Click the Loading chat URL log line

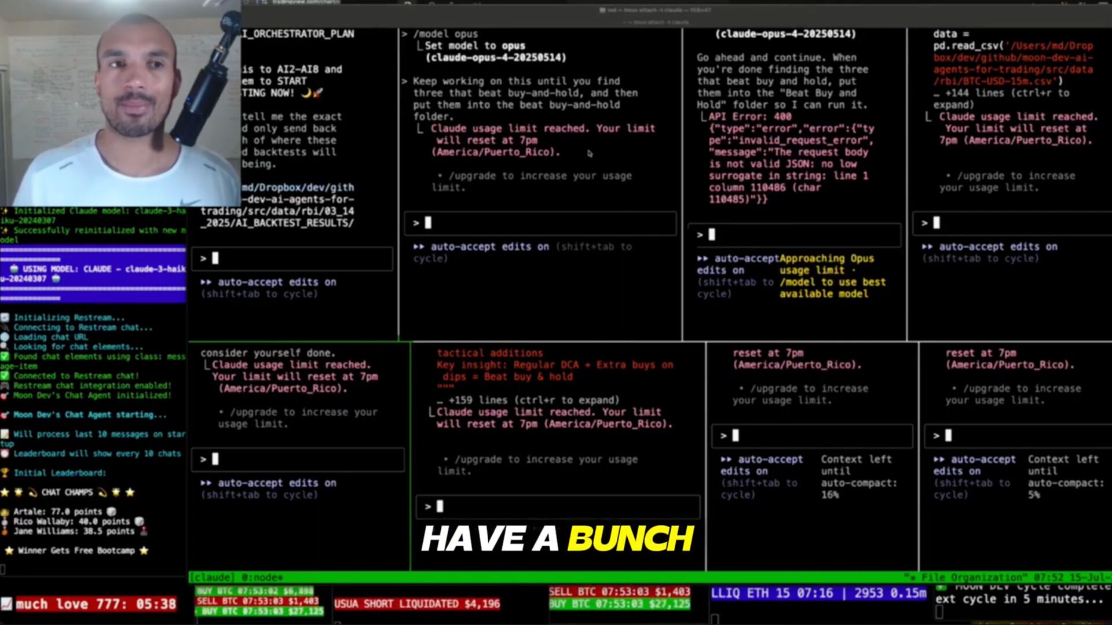point(51,337)
